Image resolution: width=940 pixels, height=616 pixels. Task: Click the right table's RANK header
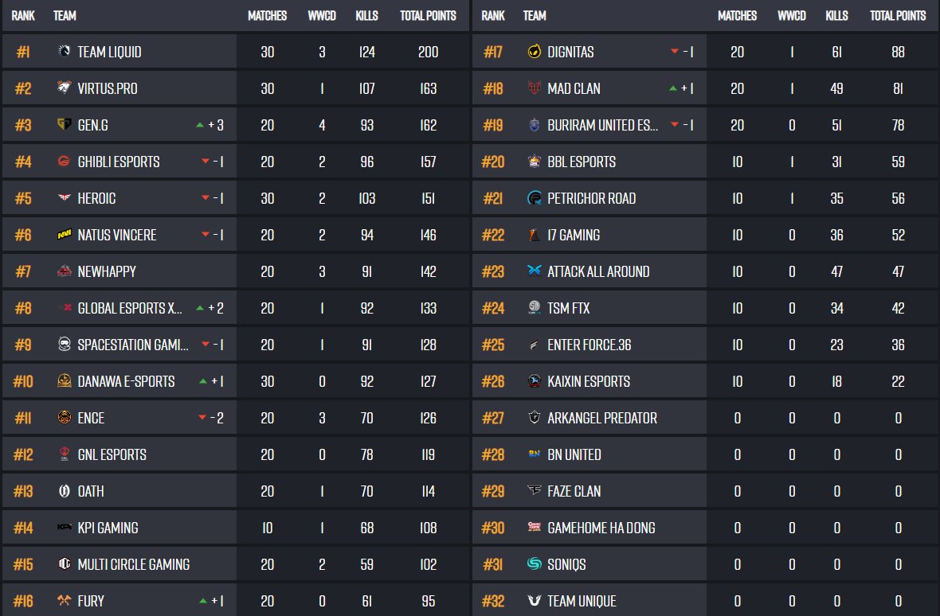493,16
